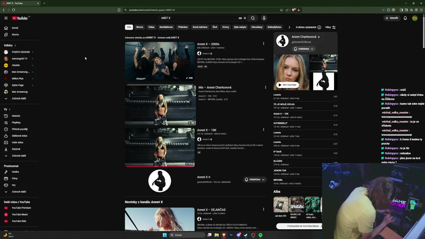Reload the page with browser refresh icon
This screenshot has height=239, width=425.
pyautogui.click(x=14, y=10)
